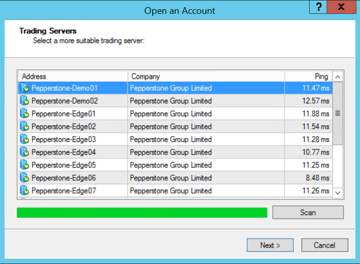Click the server icon beside Pepperstone-Demo02
The width and height of the screenshot is (360, 264).
(25, 101)
